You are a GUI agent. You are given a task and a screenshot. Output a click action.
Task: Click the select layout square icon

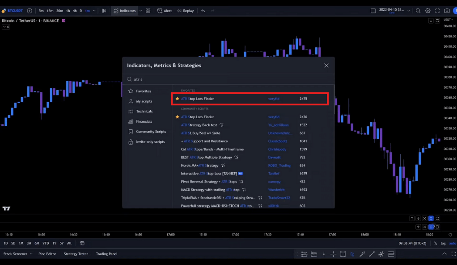(x=373, y=11)
